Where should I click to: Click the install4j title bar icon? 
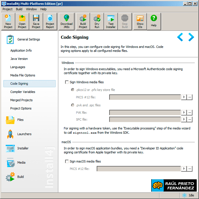click(4, 3)
